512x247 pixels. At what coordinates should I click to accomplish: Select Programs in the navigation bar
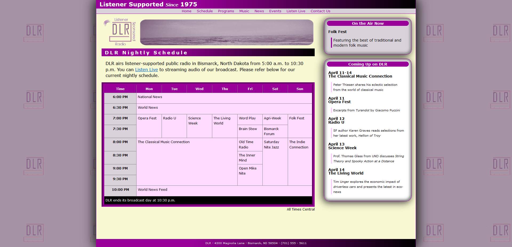pos(226,11)
